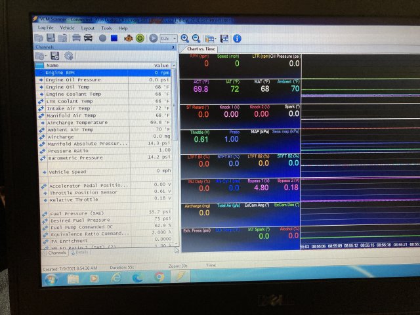This screenshot has height=315, width=420.
Task: Click the save log floppy disk icon
Action: tap(50, 39)
